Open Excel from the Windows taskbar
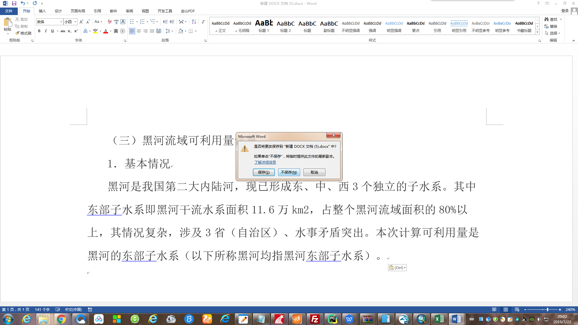The image size is (578, 325). coord(439,319)
